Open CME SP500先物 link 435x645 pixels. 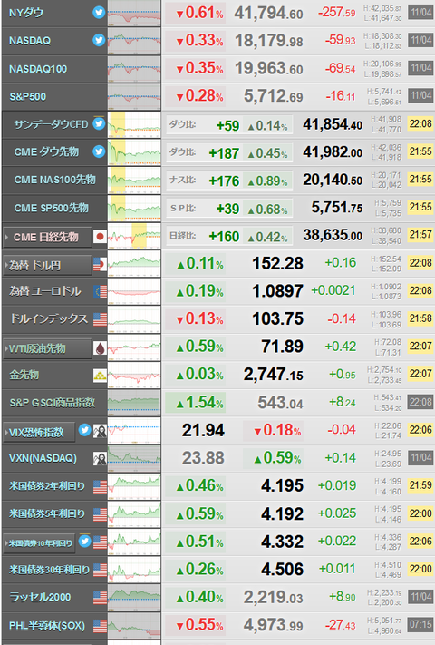[x=52, y=208]
